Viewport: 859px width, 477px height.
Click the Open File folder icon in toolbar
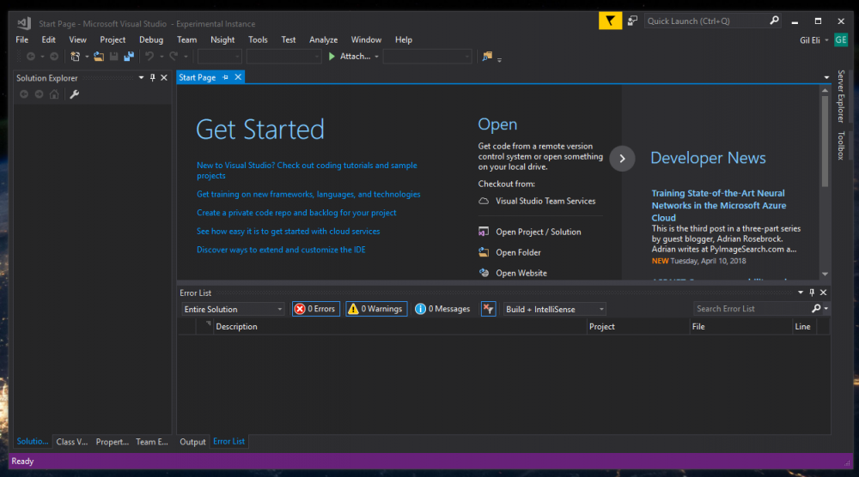point(99,57)
